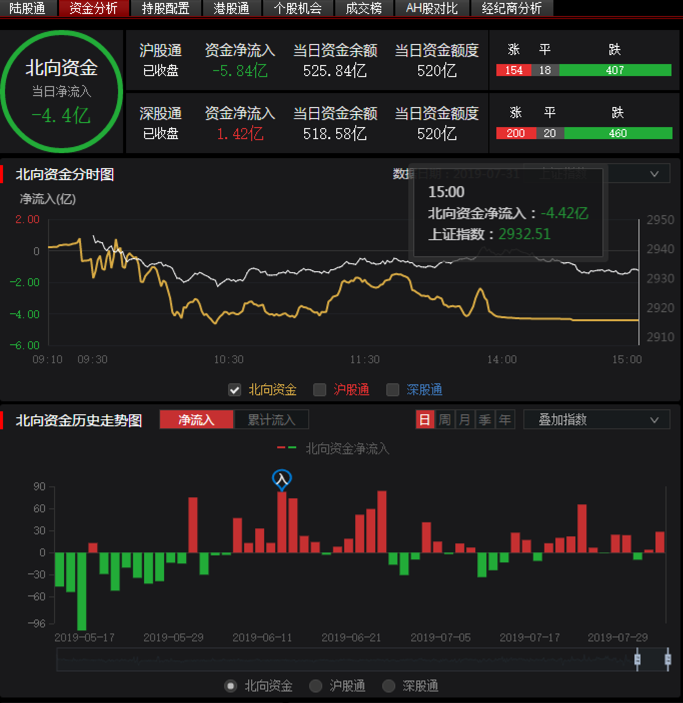683x703 pixels.
Task: Click the 北向资金 circular net inflow indicator
Action: click(x=62, y=91)
